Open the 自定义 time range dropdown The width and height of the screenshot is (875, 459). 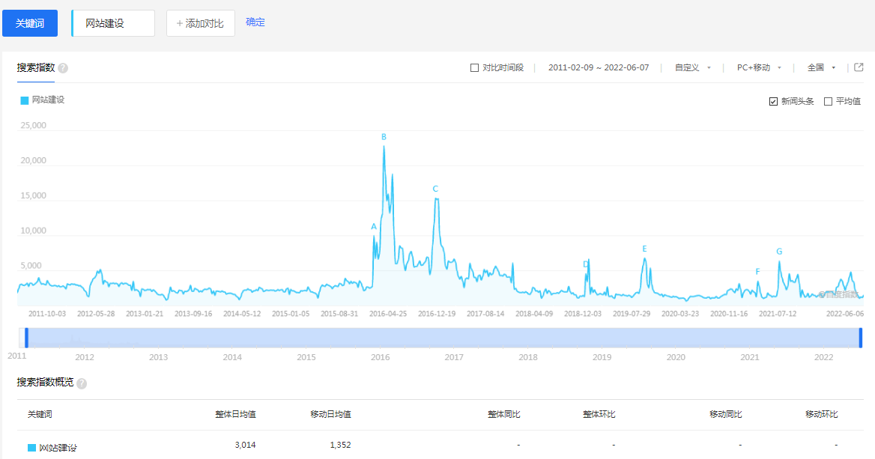pyautogui.click(x=692, y=68)
